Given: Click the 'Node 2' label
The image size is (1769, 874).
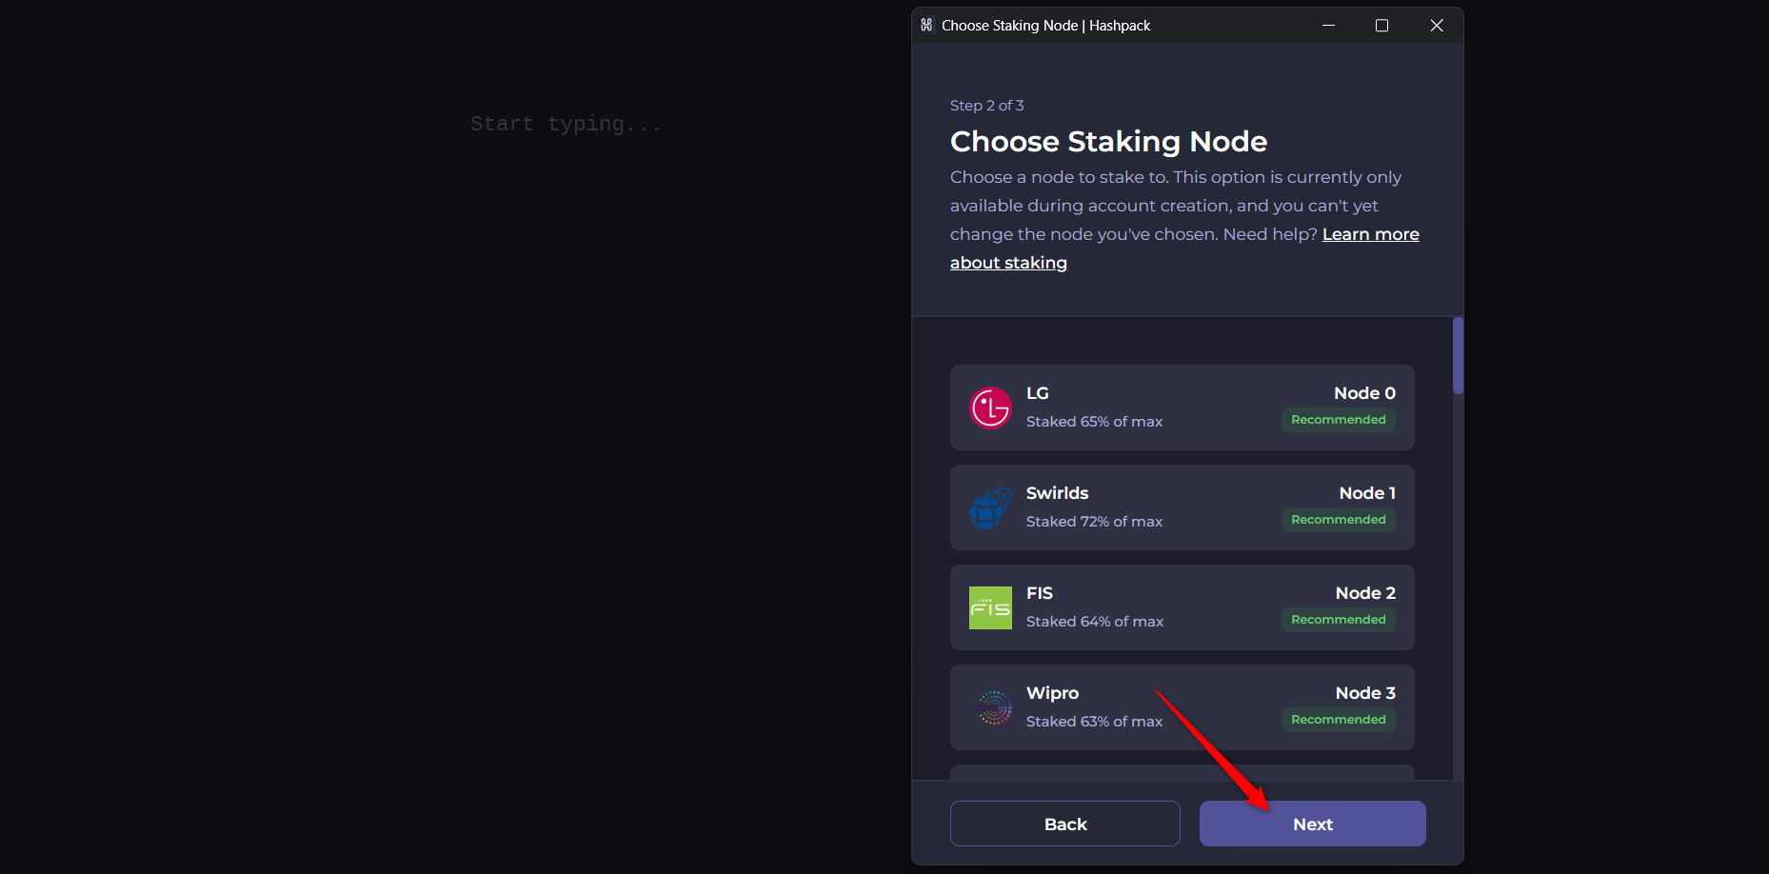Looking at the screenshot, I should tap(1365, 593).
